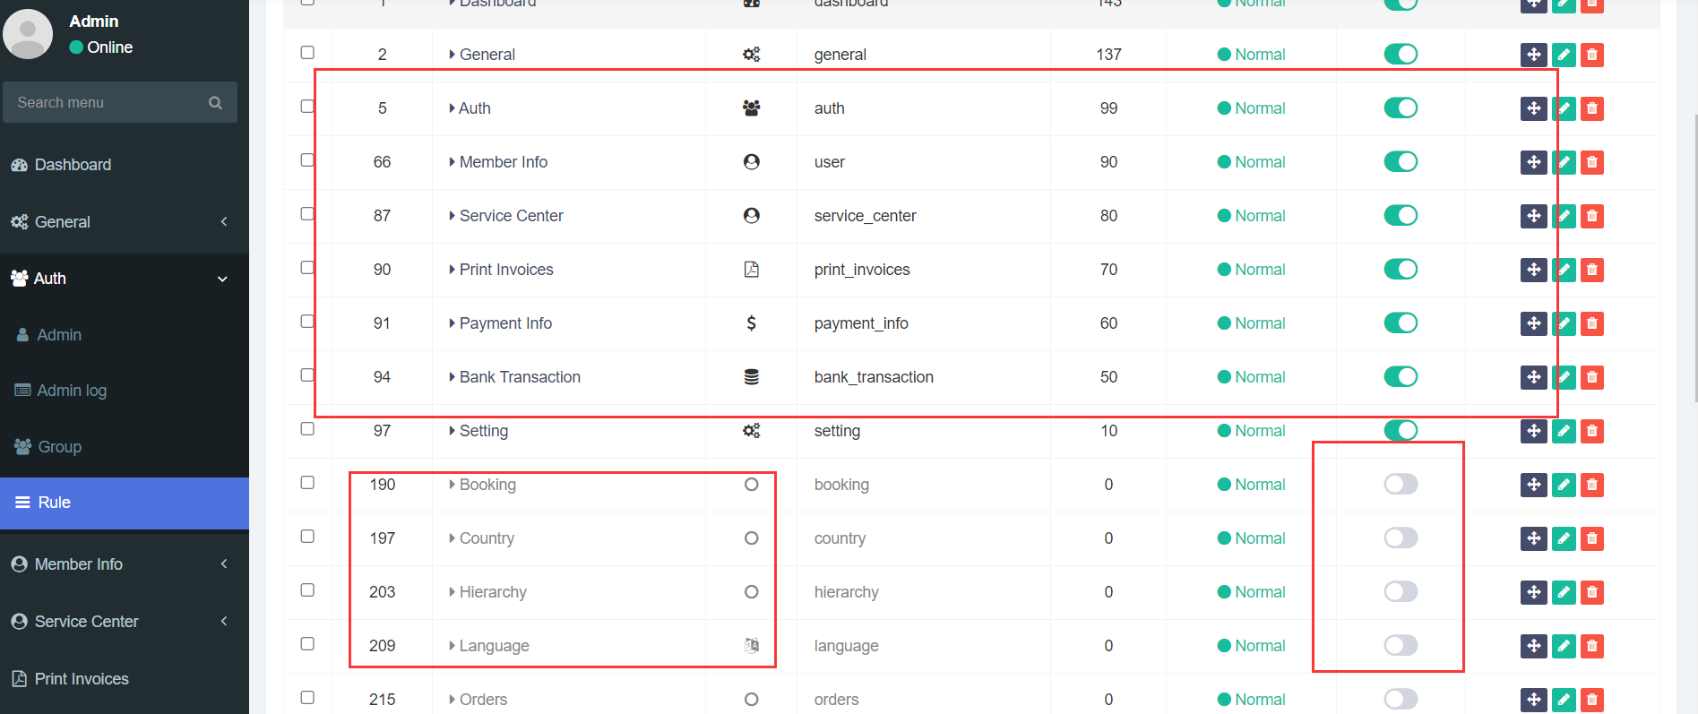This screenshot has width=1698, height=714.
Task: Expand the Hierarchy rule row
Action: tap(453, 592)
